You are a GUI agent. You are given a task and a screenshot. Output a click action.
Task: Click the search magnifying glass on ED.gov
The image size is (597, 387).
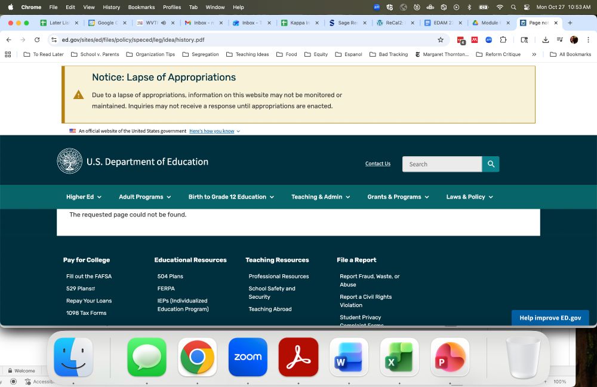(490, 163)
